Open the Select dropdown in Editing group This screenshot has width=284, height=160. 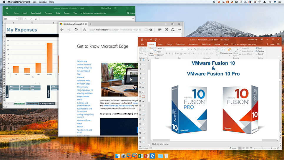(x=260, y=54)
